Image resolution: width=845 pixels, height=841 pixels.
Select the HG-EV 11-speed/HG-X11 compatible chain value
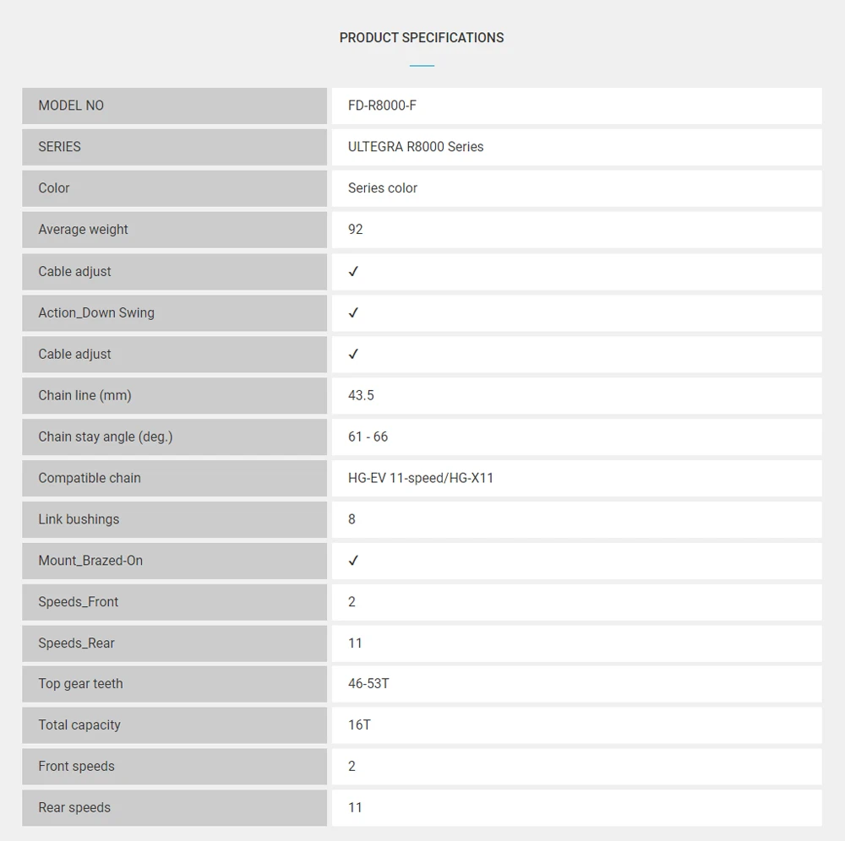tap(421, 478)
